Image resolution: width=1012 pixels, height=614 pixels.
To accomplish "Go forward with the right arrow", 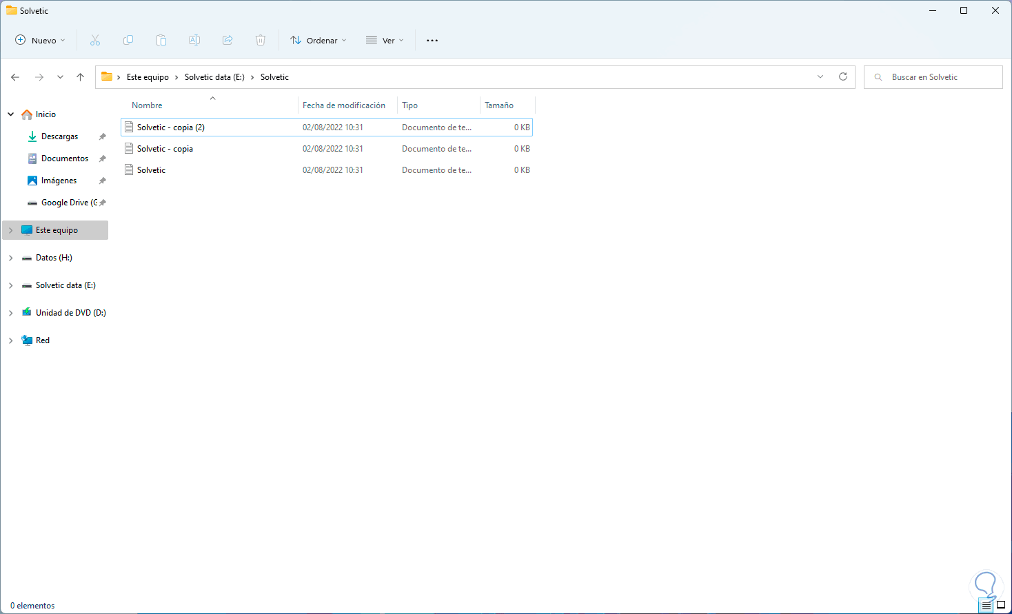I will [39, 77].
